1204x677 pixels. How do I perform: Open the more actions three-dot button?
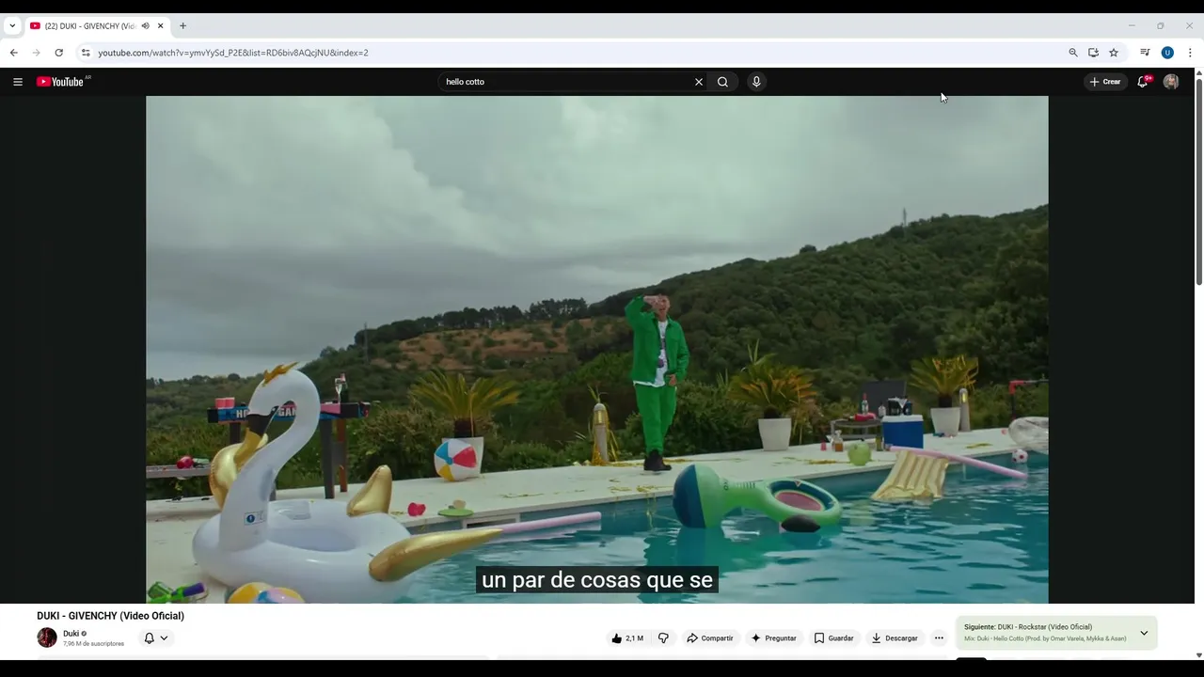point(939,638)
